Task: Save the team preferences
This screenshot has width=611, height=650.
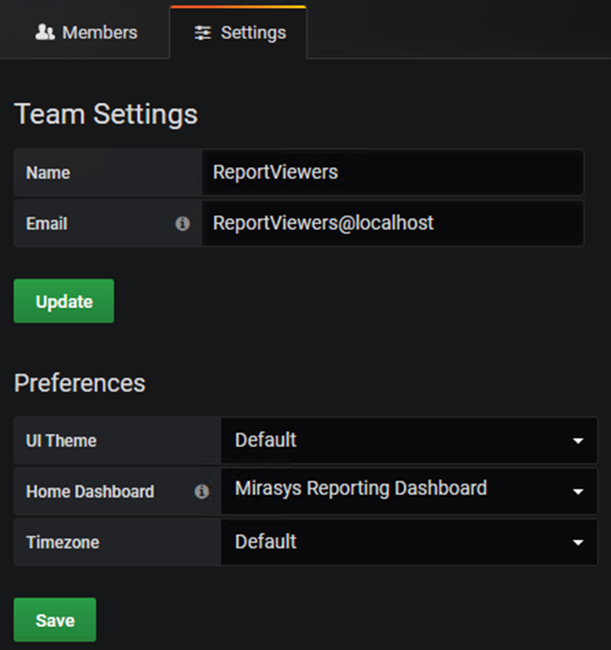Action: (55, 620)
